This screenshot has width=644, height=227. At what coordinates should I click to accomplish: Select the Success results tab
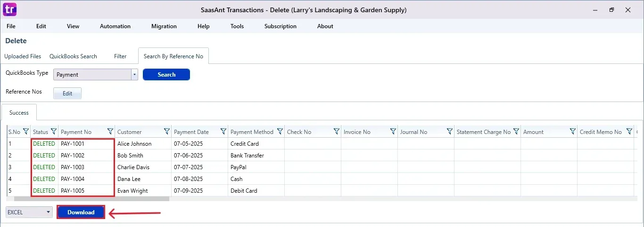click(x=19, y=113)
